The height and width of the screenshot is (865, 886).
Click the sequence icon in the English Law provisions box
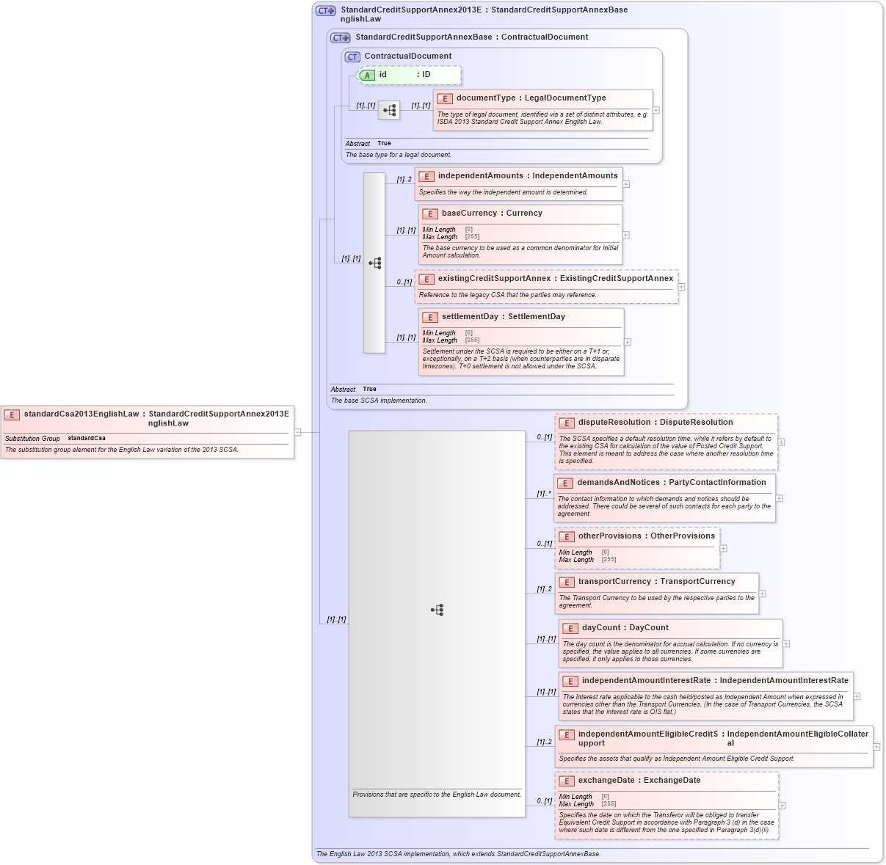[437, 610]
